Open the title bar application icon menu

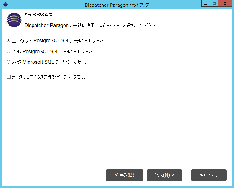click(5, 5)
